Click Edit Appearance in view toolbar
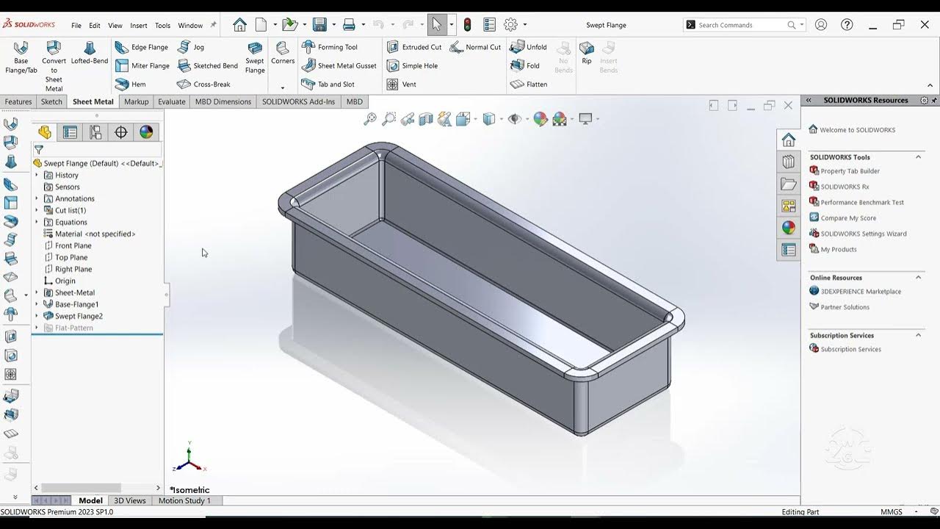Image resolution: width=940 pixels, height=529 pixels. point(540,119)
